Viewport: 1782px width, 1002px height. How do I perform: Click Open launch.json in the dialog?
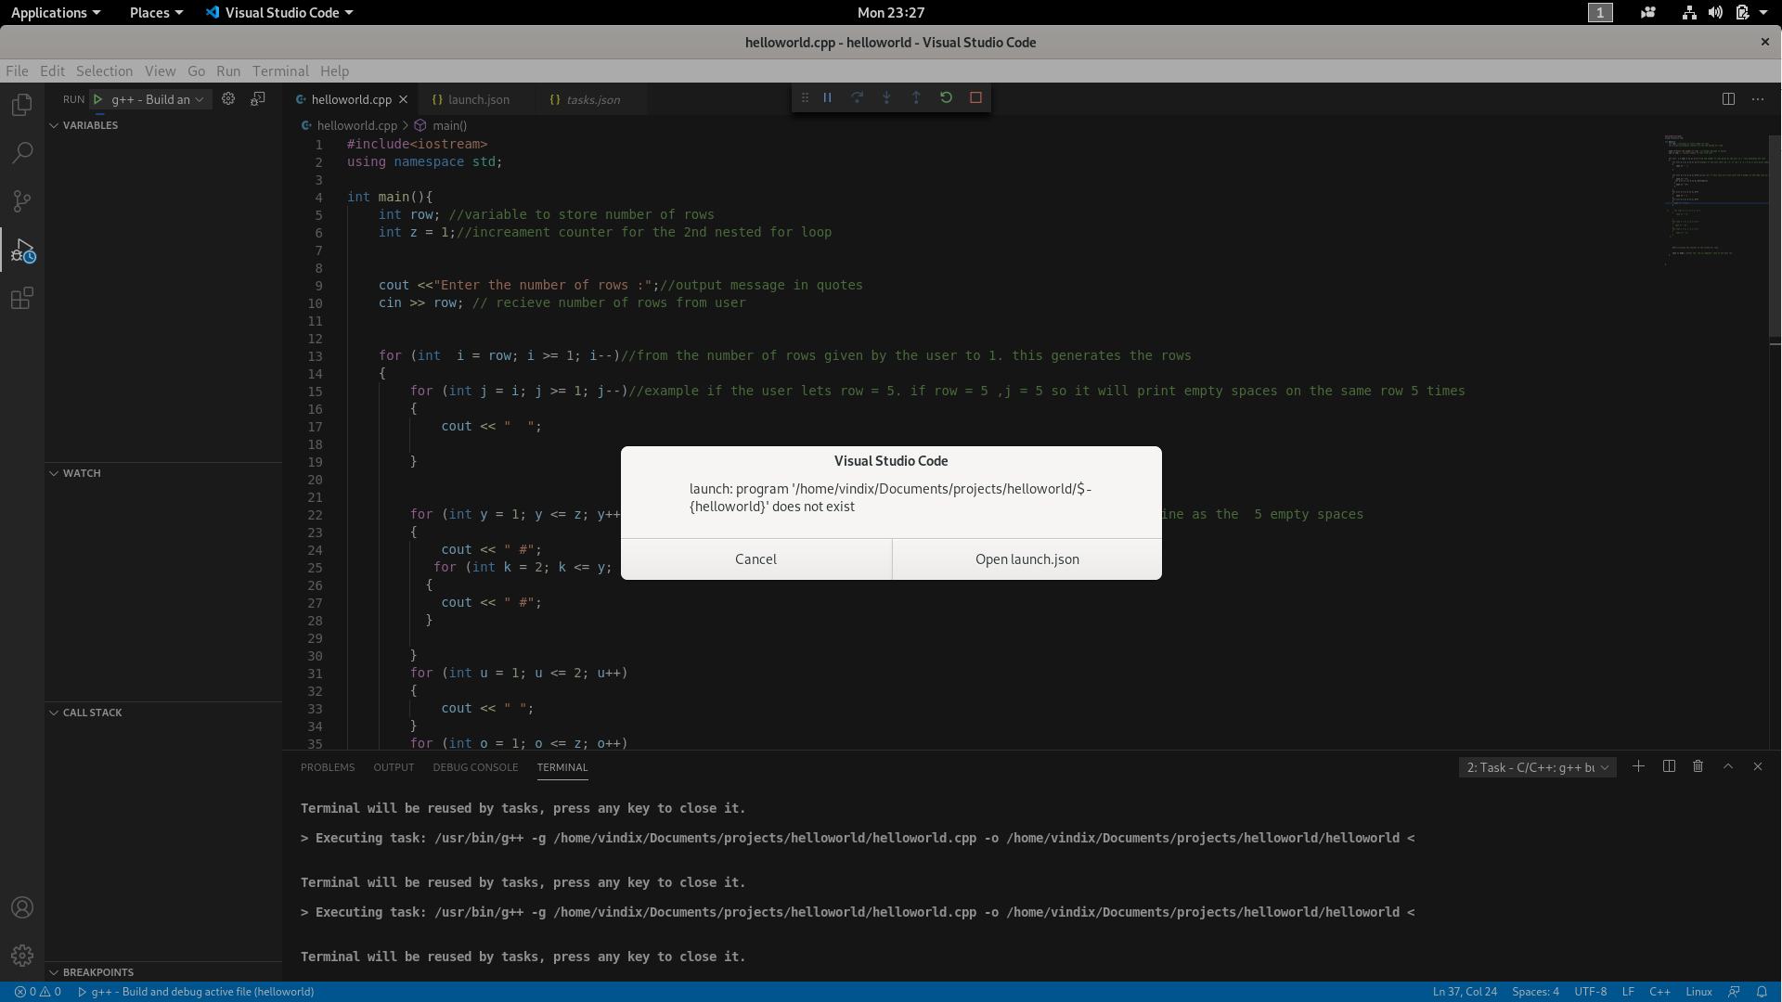pos(1027,559)
